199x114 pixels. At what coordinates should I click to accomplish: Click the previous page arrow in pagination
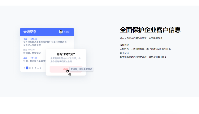(x=24, y=68)
